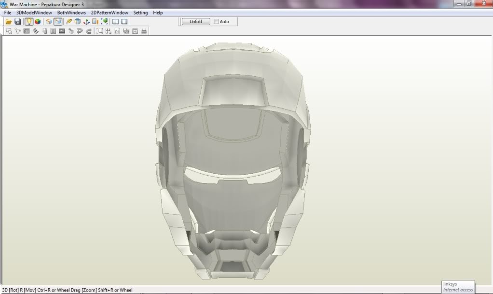Open the 2DPatternWindow menu
The image size is (493, 294).
pyautogui.click(x=110, y=13)
